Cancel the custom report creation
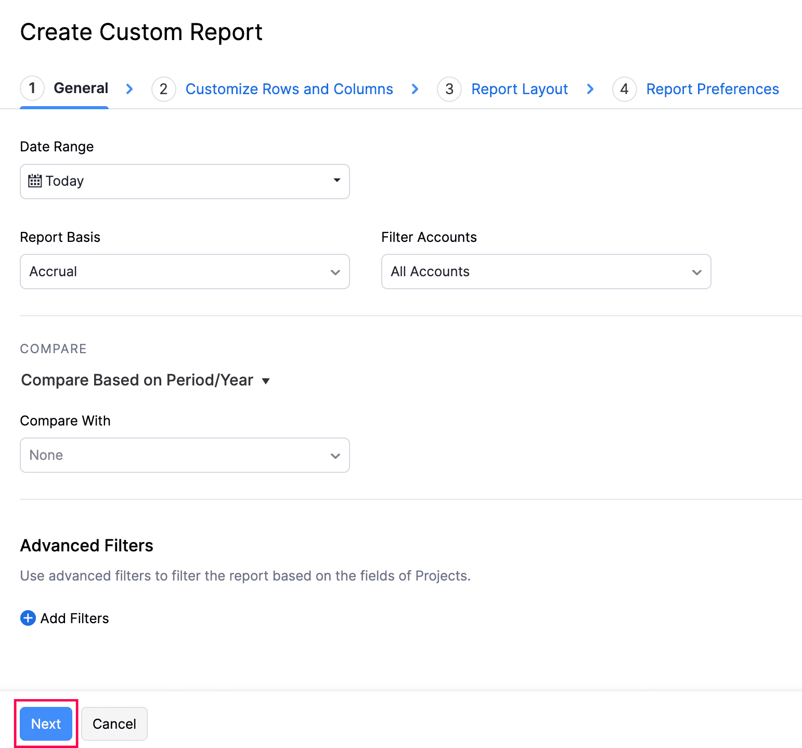The image size is (802, 748). click(x=114, y=724)
